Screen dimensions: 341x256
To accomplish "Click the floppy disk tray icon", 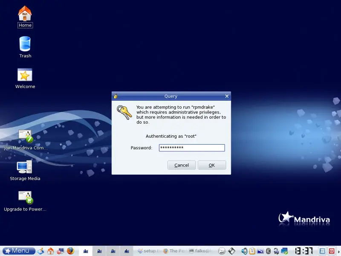I will point(232,251).
